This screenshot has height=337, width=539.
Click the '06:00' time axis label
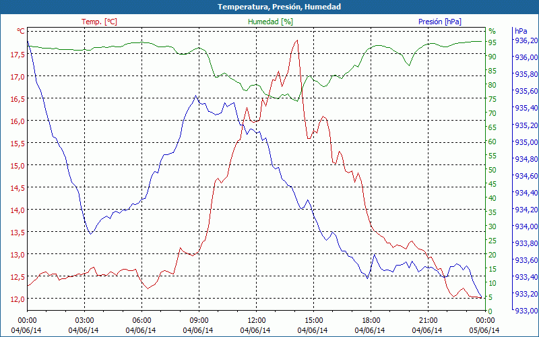tap(141, 321)
